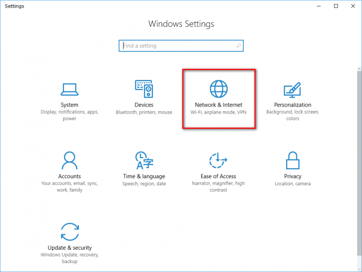The height and width of the screenshot is (272, 362).
Task: Click the Ease of Access label
Action: coord(218,176)
